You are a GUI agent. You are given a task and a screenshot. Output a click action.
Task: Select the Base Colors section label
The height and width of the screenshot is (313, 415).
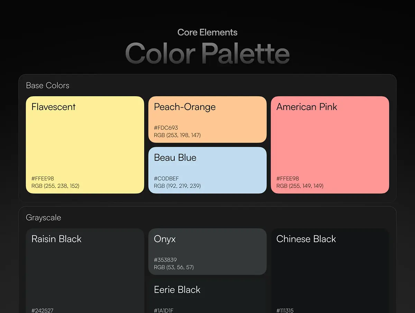[x=48, y=86]
